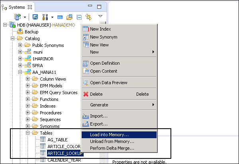
Task: Choose Unload from Memory...
Action: click(x=119, y=141)
